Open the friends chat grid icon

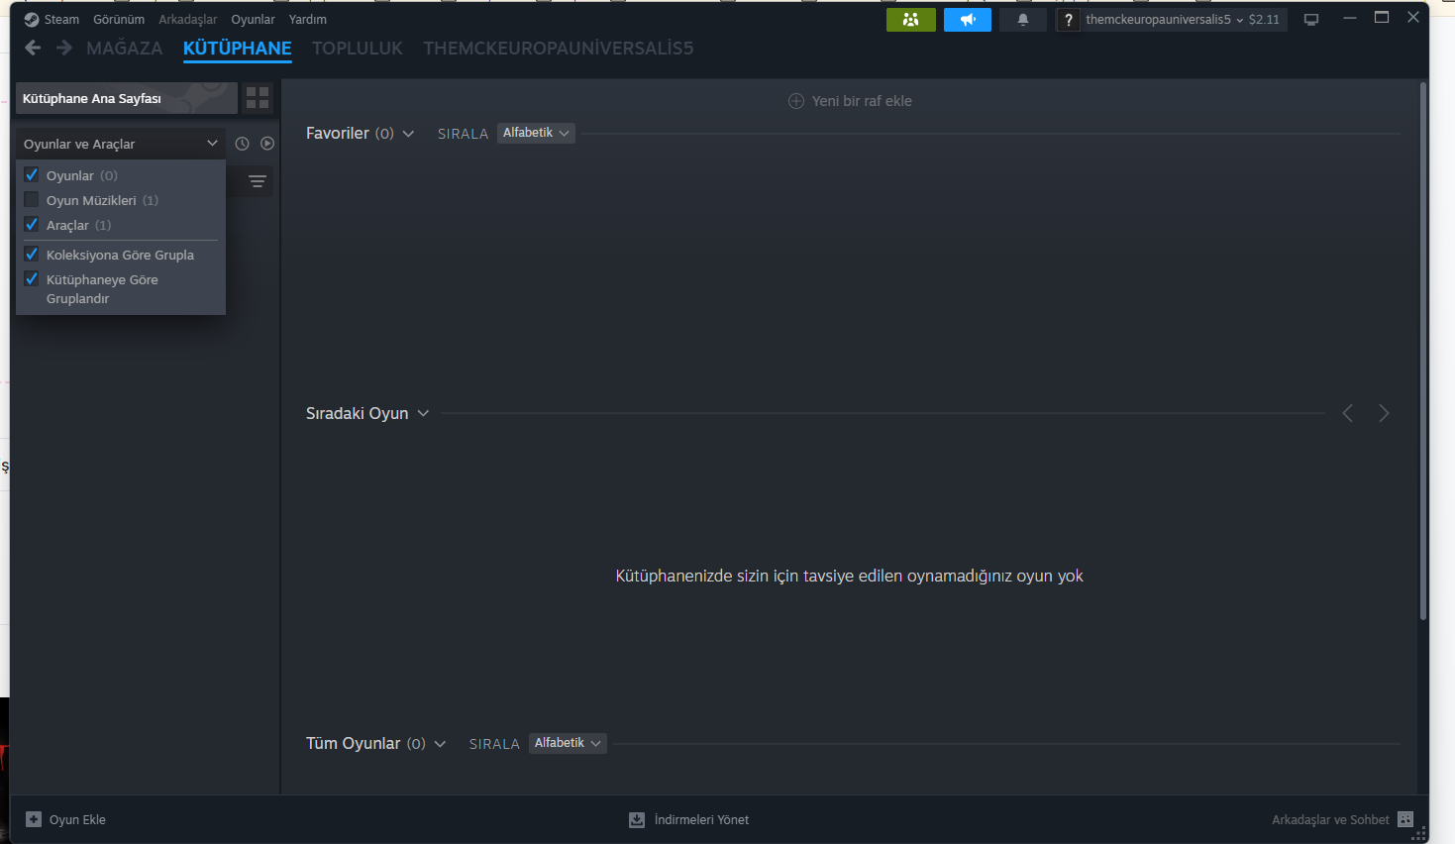(1405, 819)
